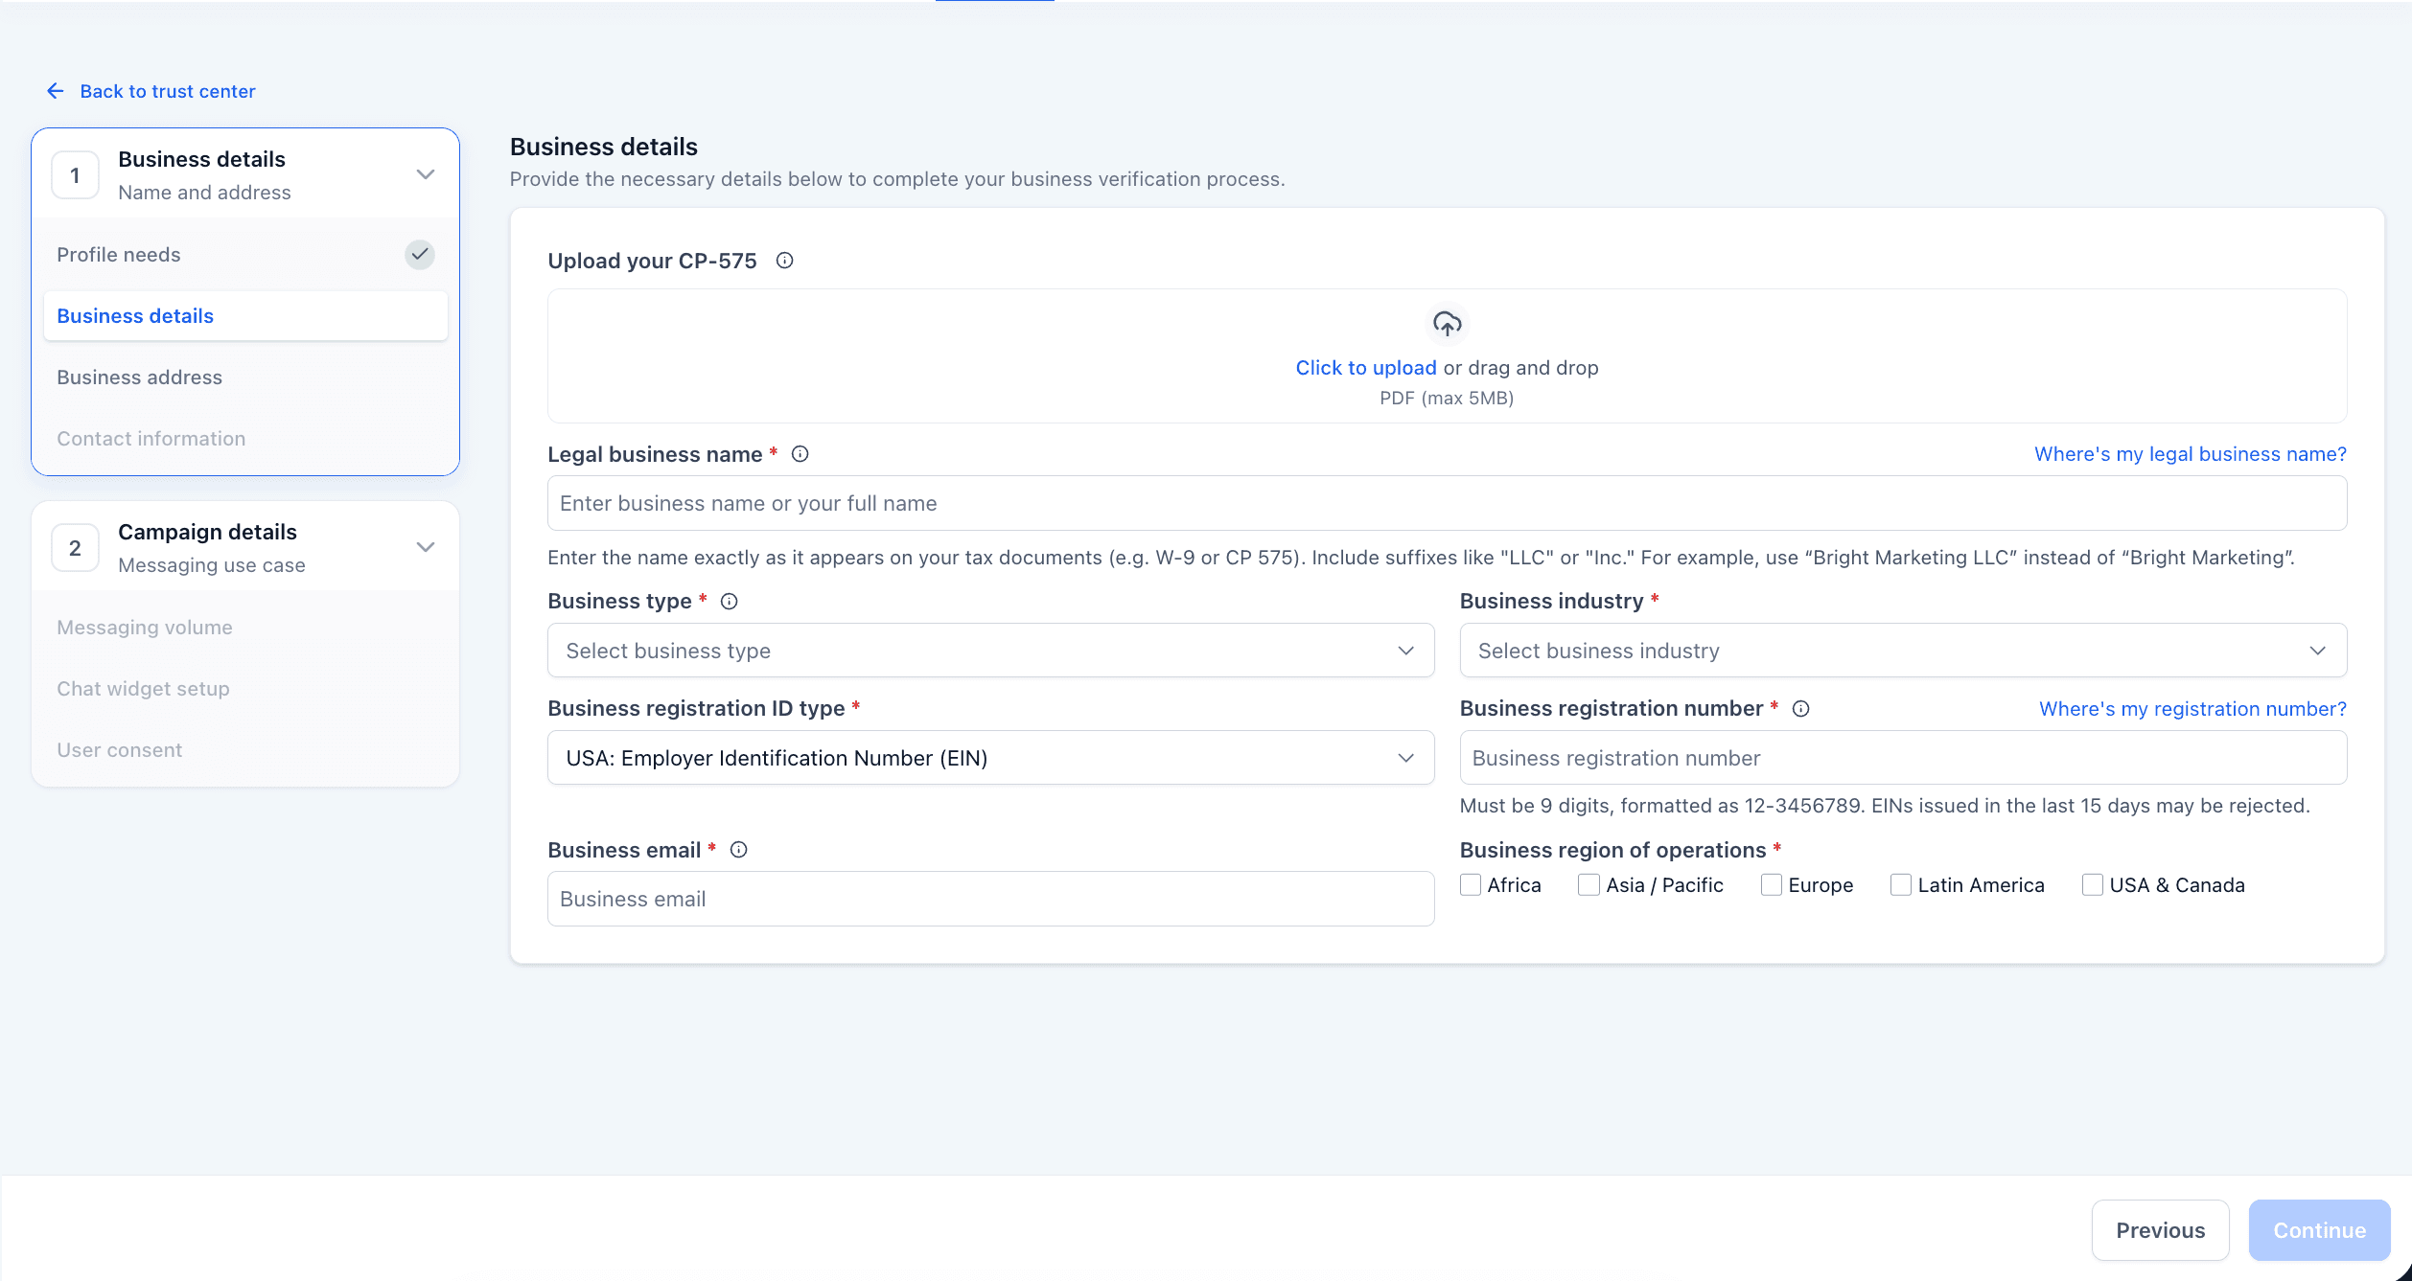Image resolution: width=2412 pixels, height=1281 pixels.
Task: Open Business registration ID type dropdown
Action: pyautogui.click(x=990, y=758)
